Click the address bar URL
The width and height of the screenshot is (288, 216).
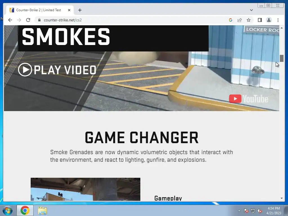[63, 20]
